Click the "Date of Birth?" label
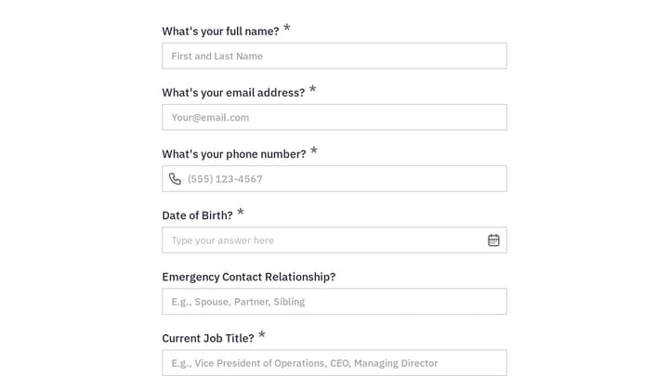669x376 pixels. pos(198,215)
